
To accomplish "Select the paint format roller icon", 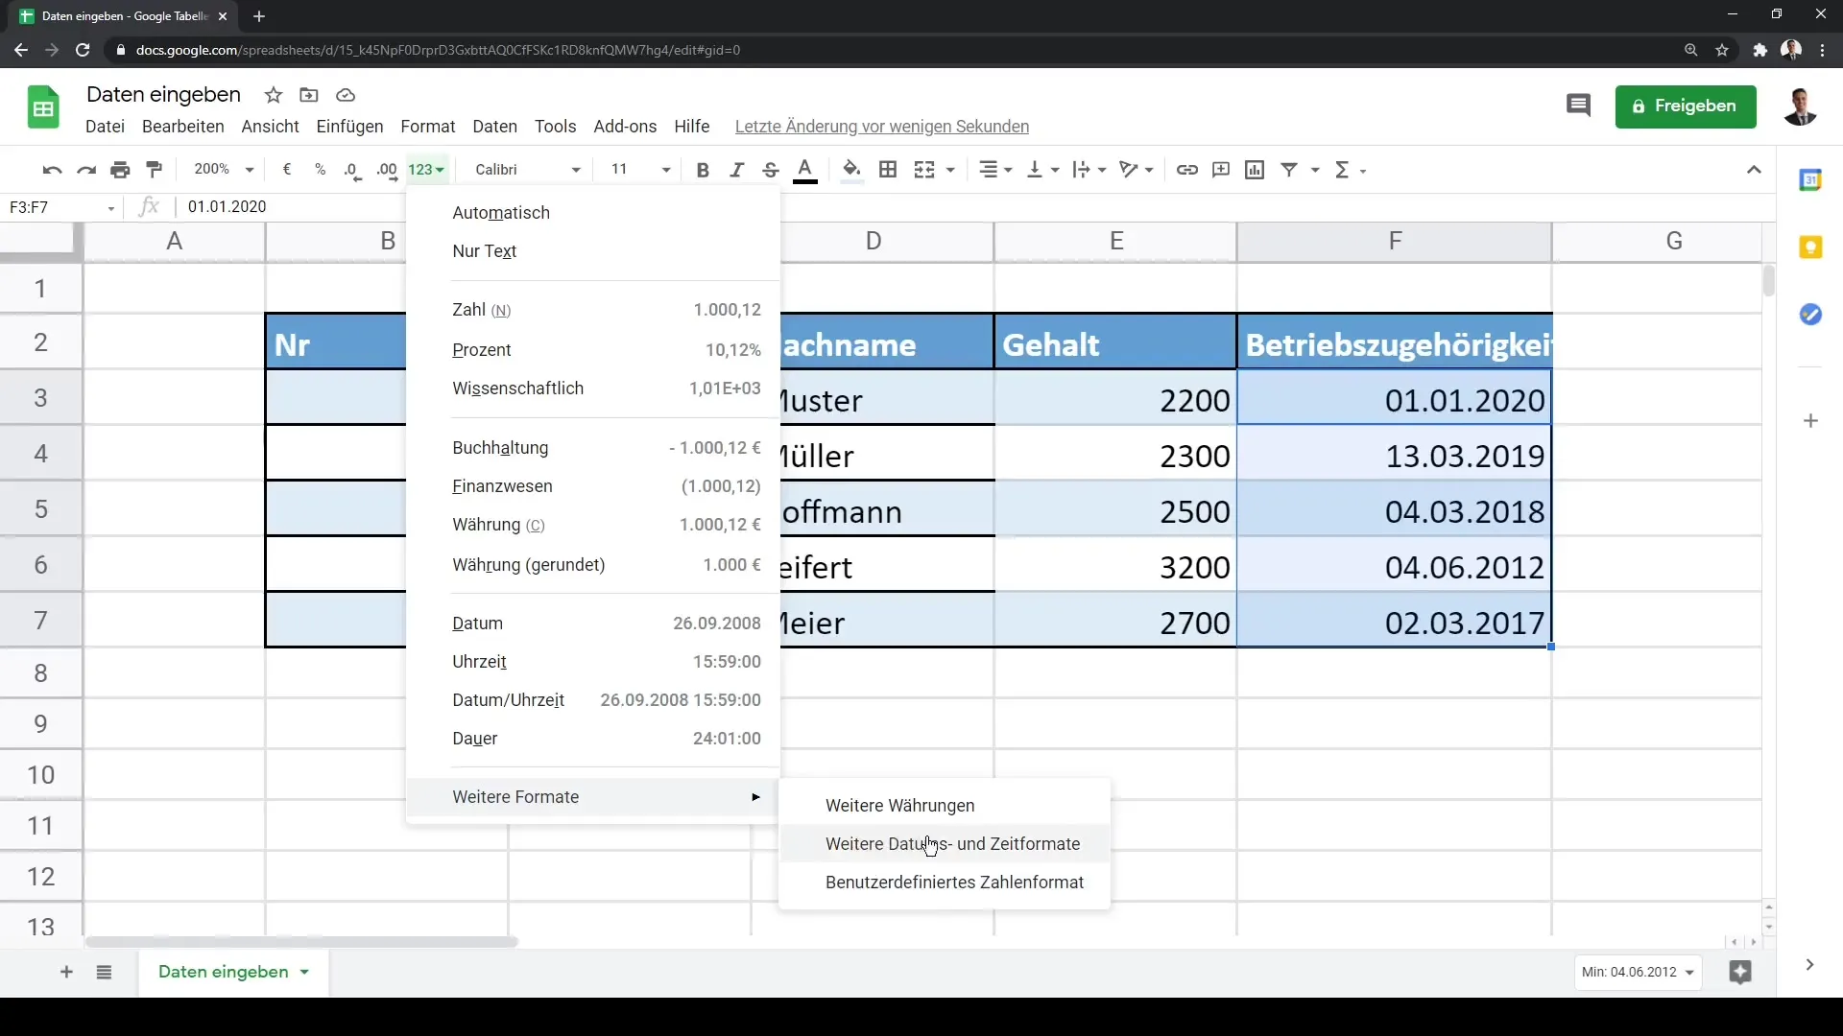I will [x=154, y=170].
